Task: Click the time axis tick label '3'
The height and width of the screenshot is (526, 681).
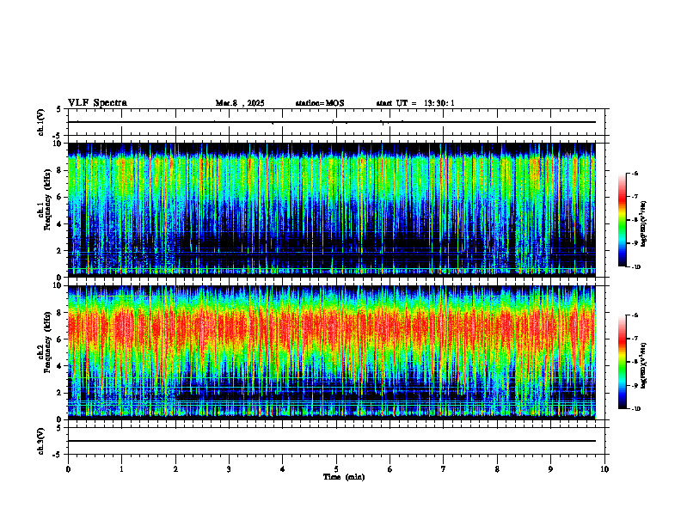Action: (x=229, y=469)
